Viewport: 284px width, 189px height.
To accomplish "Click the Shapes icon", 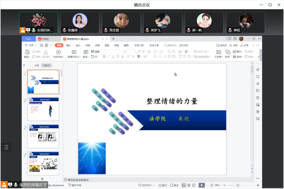I will pyautogui.click(x=228, y=52).
